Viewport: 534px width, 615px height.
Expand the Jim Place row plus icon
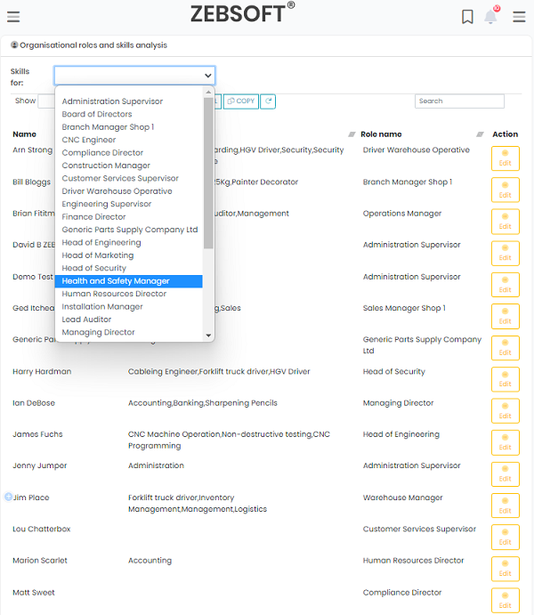[x=8, y=497]
